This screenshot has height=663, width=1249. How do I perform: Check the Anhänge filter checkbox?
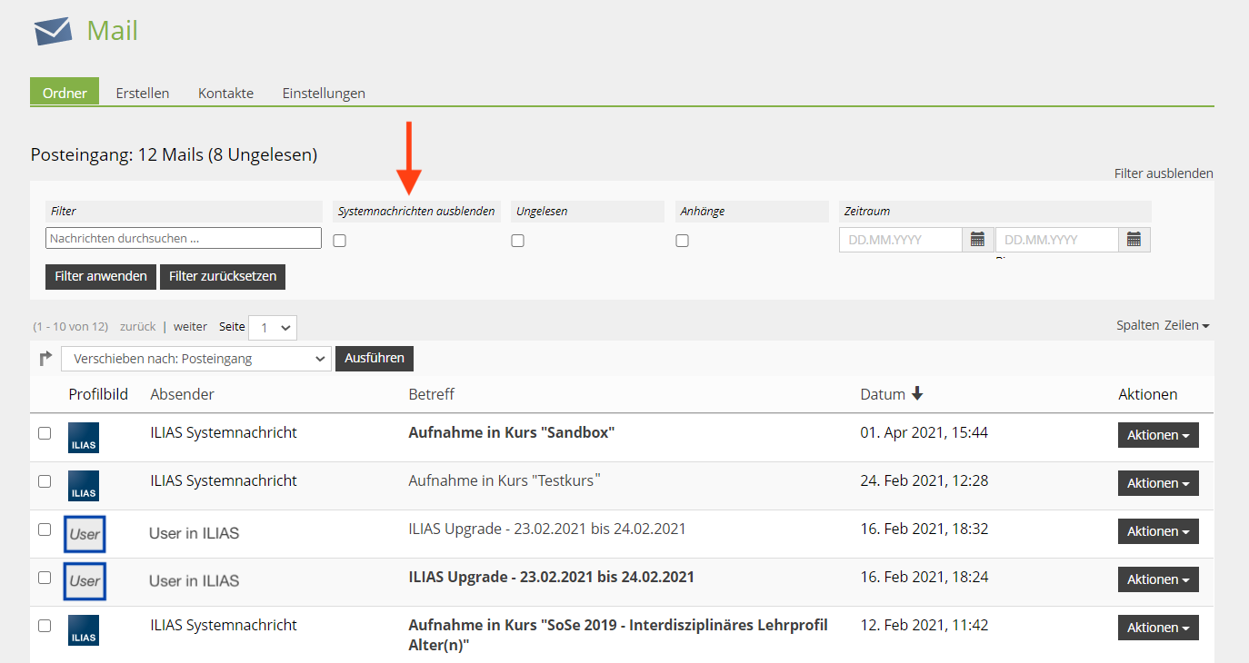click(682, 241)
